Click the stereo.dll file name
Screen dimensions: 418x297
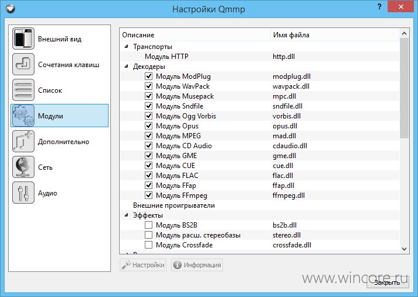[287, 235]
